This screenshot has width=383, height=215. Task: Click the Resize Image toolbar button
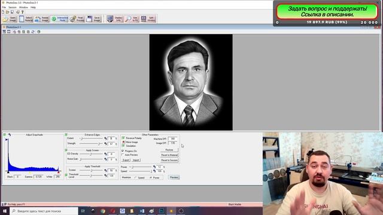tap(41, 19)
